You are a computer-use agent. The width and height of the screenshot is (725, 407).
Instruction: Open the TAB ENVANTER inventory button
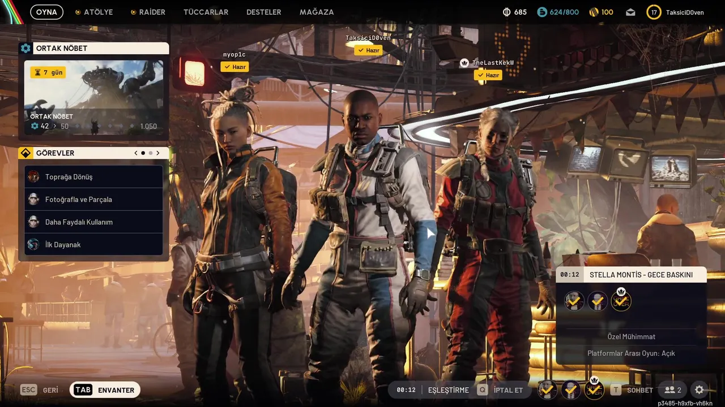point(105,390)
